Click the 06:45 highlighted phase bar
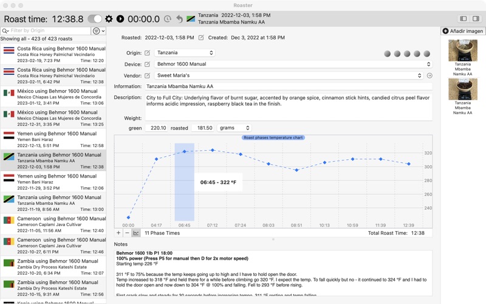This screenshot has width=486, height=304. click(185, 182)
